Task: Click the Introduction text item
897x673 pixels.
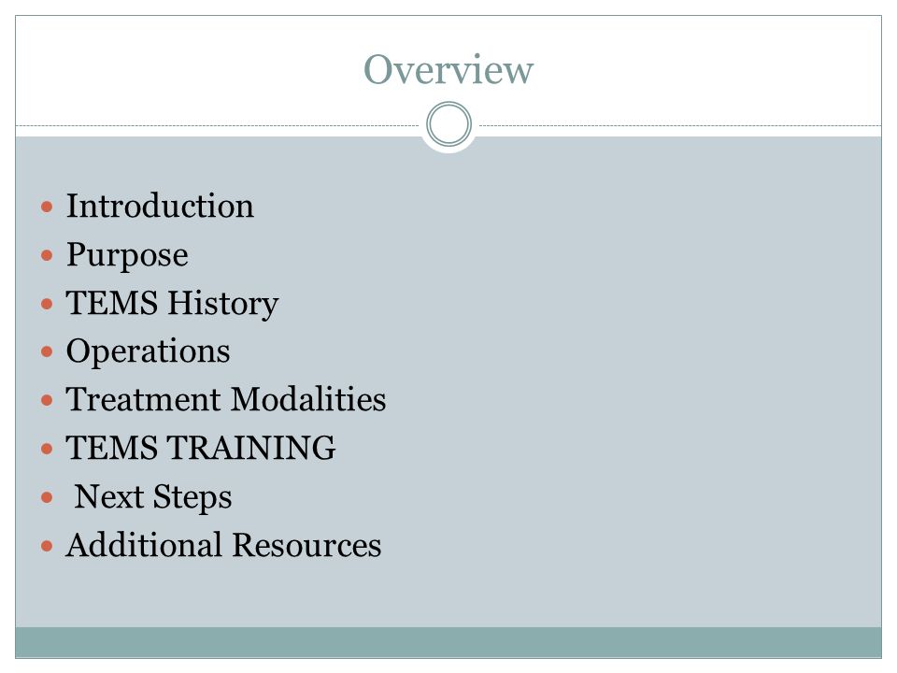Action: click(160, 206)
